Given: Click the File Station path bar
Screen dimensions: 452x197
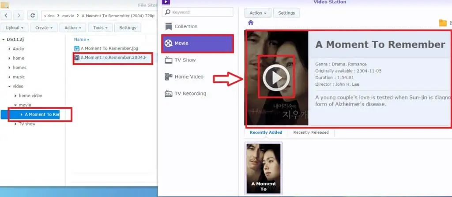Looking at the screenshot, I should click(x=99, y=15).
